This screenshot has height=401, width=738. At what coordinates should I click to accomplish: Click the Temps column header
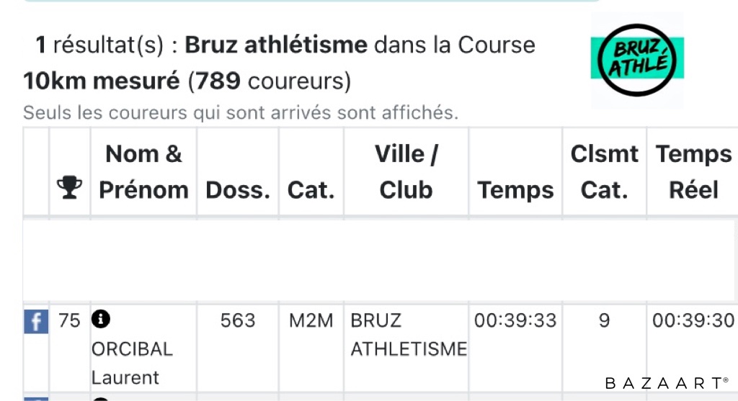pyautogui.click(x=515, y=190)
